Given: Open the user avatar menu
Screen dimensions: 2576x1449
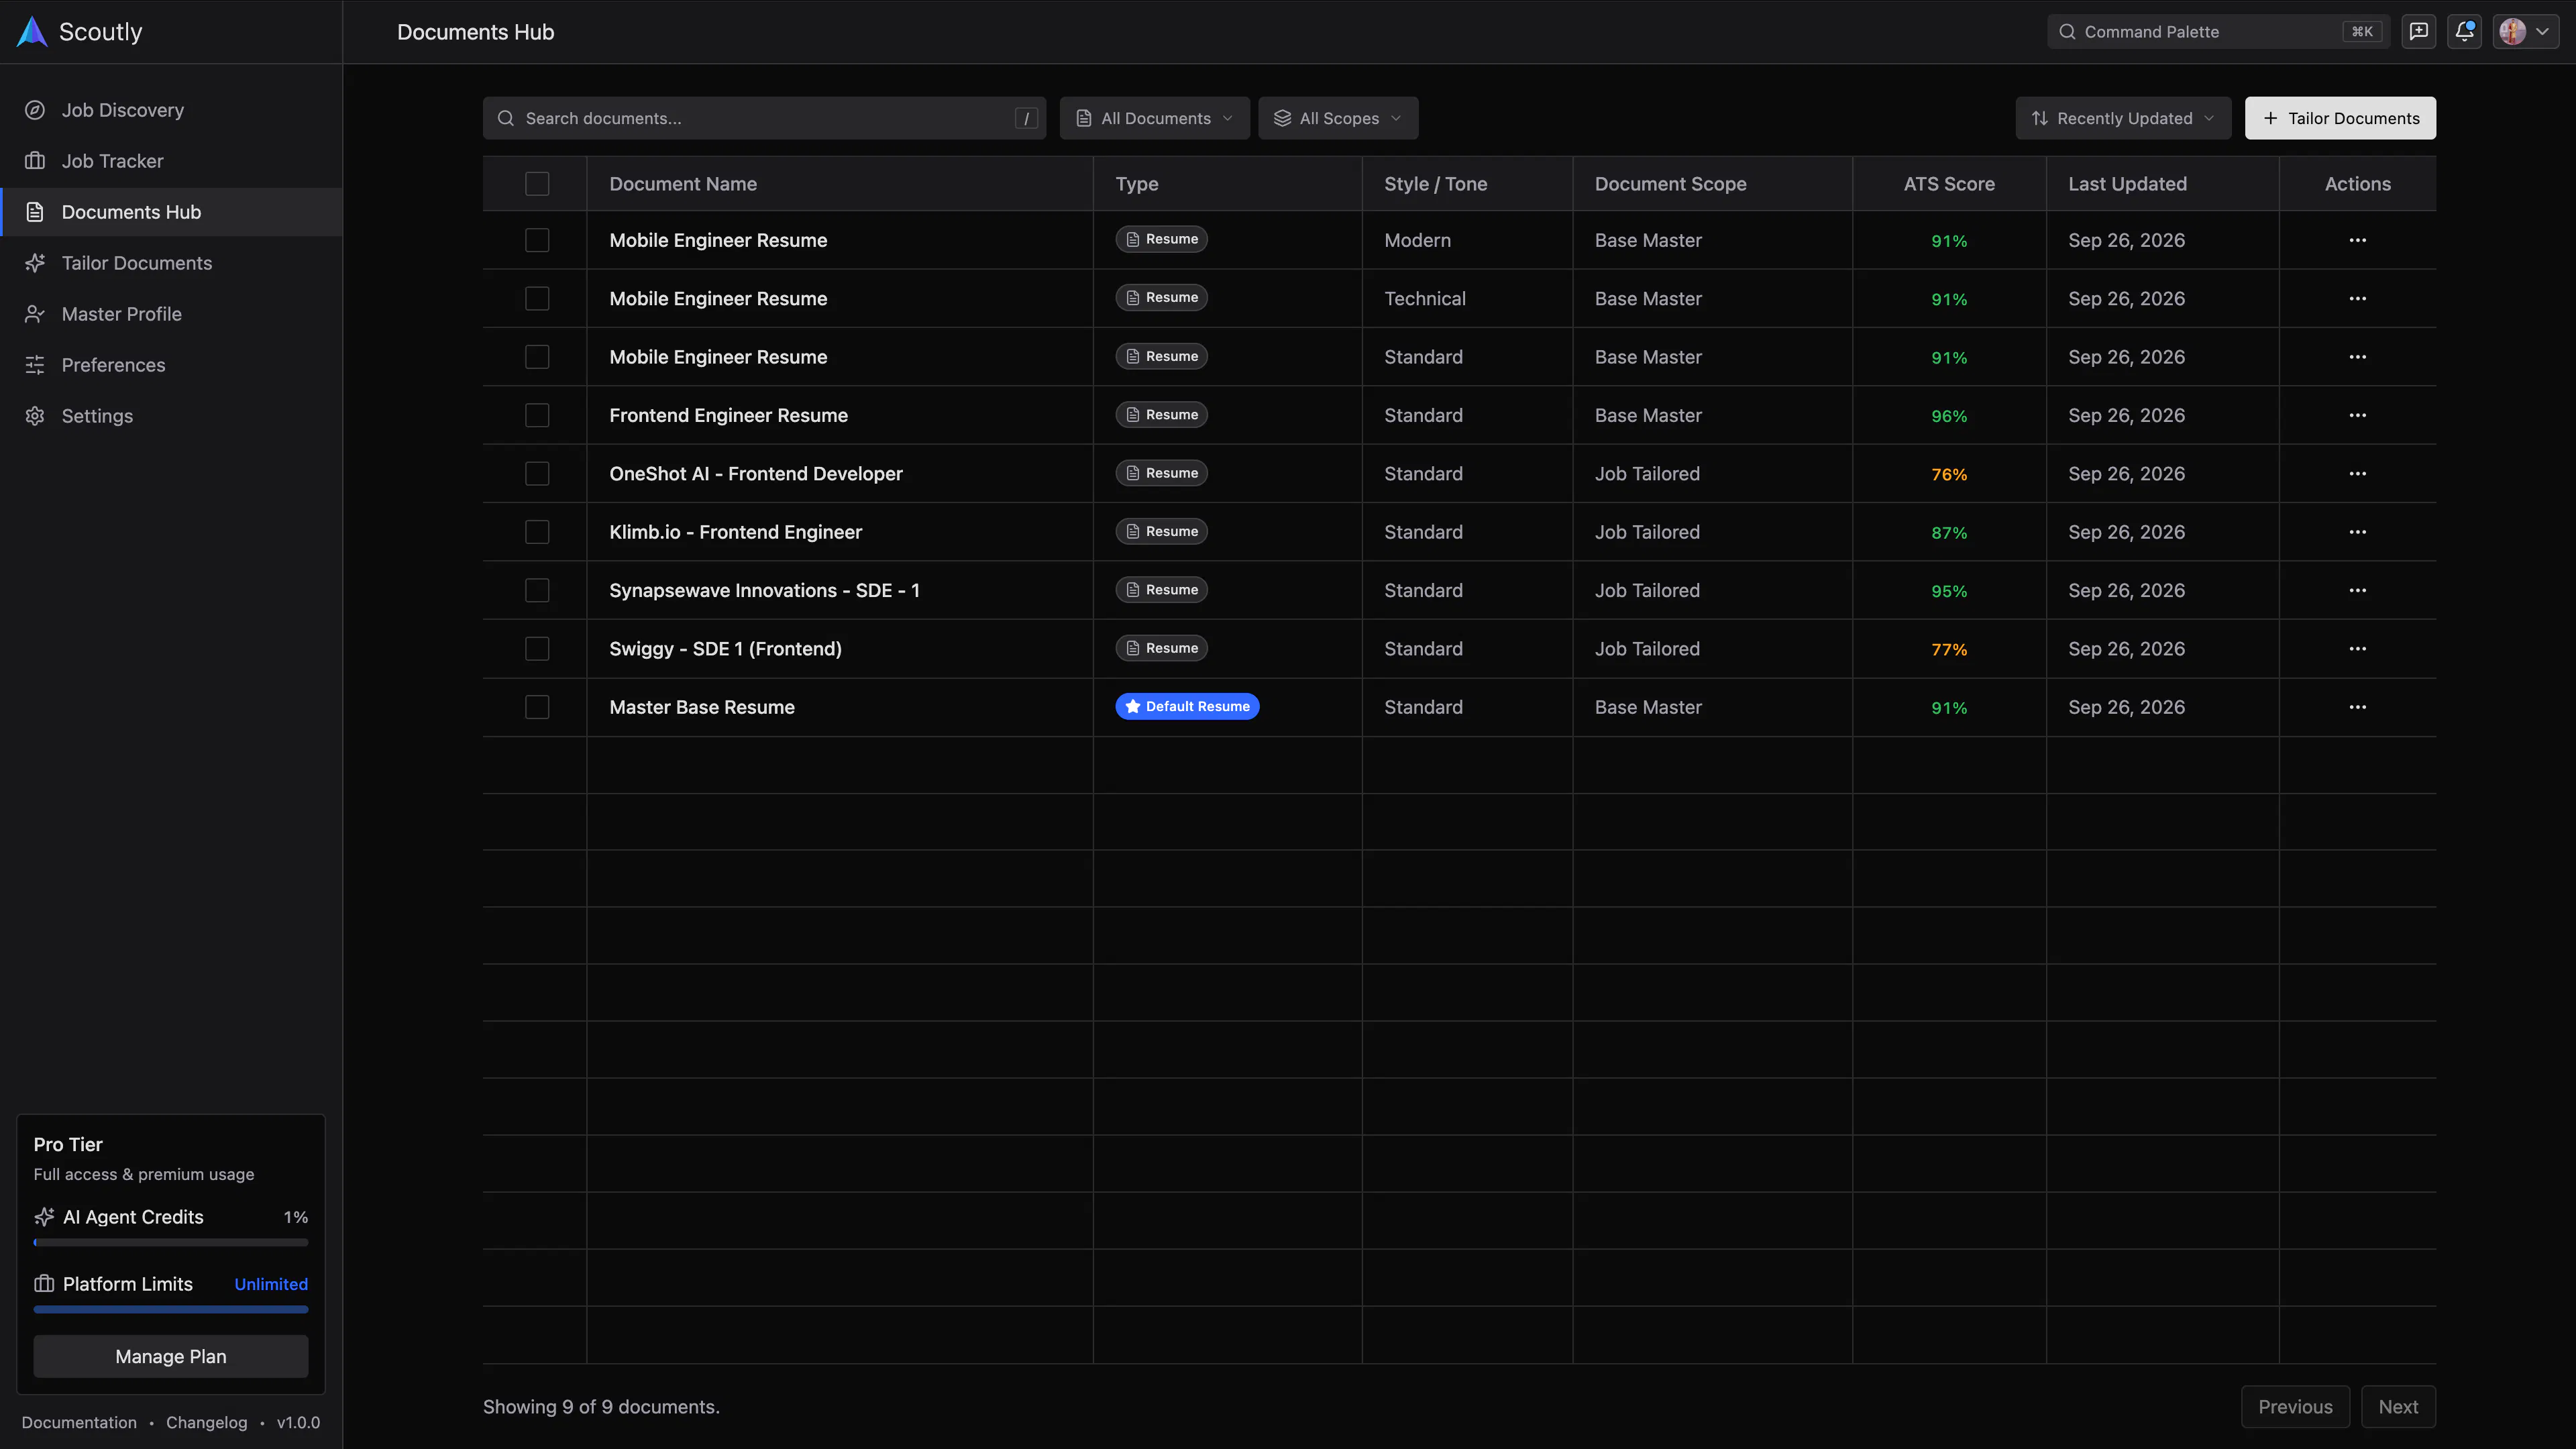Looking at the screenshot, I should tap(2526, 31).
